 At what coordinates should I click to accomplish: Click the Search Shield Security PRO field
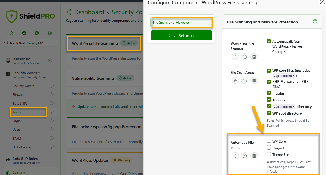click(30, 43)
